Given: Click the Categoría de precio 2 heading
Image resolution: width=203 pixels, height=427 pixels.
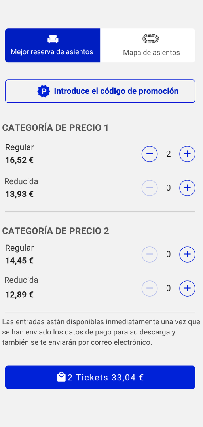Looking at the screenshot, I should click(55, 231).
